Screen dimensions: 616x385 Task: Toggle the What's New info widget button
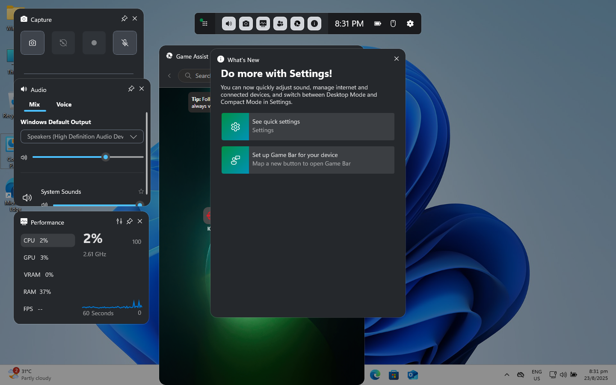[x=314, y=24]
